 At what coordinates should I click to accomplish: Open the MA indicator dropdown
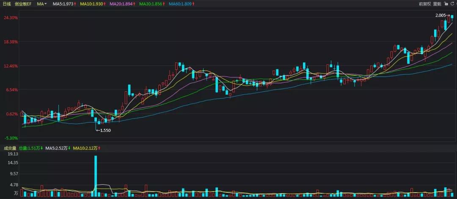tap(42, 4)
